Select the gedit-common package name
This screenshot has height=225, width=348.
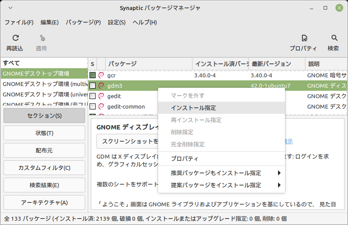tap(126, 106)
